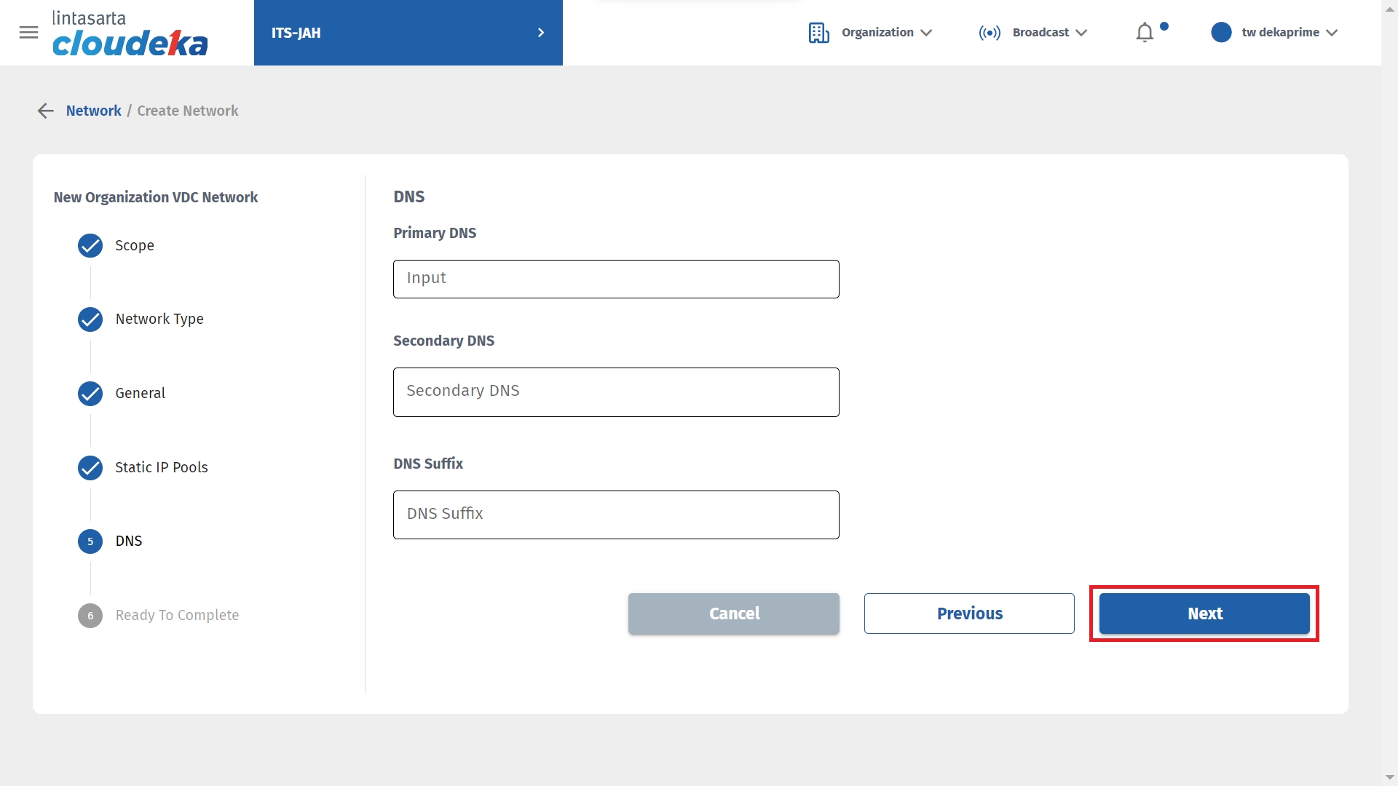1398x786 pixels.
Task: Open the Organization dropdown
Action: [886, 33]
